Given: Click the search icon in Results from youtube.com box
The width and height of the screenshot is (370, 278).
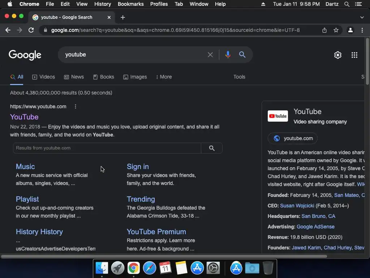Looking at the screenshot, I should coord(212,148).
